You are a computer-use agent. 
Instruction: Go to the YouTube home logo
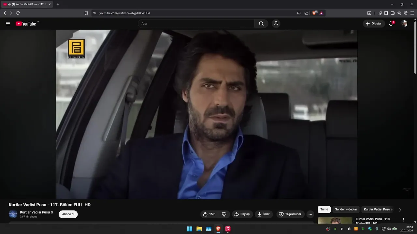(26, 23)
